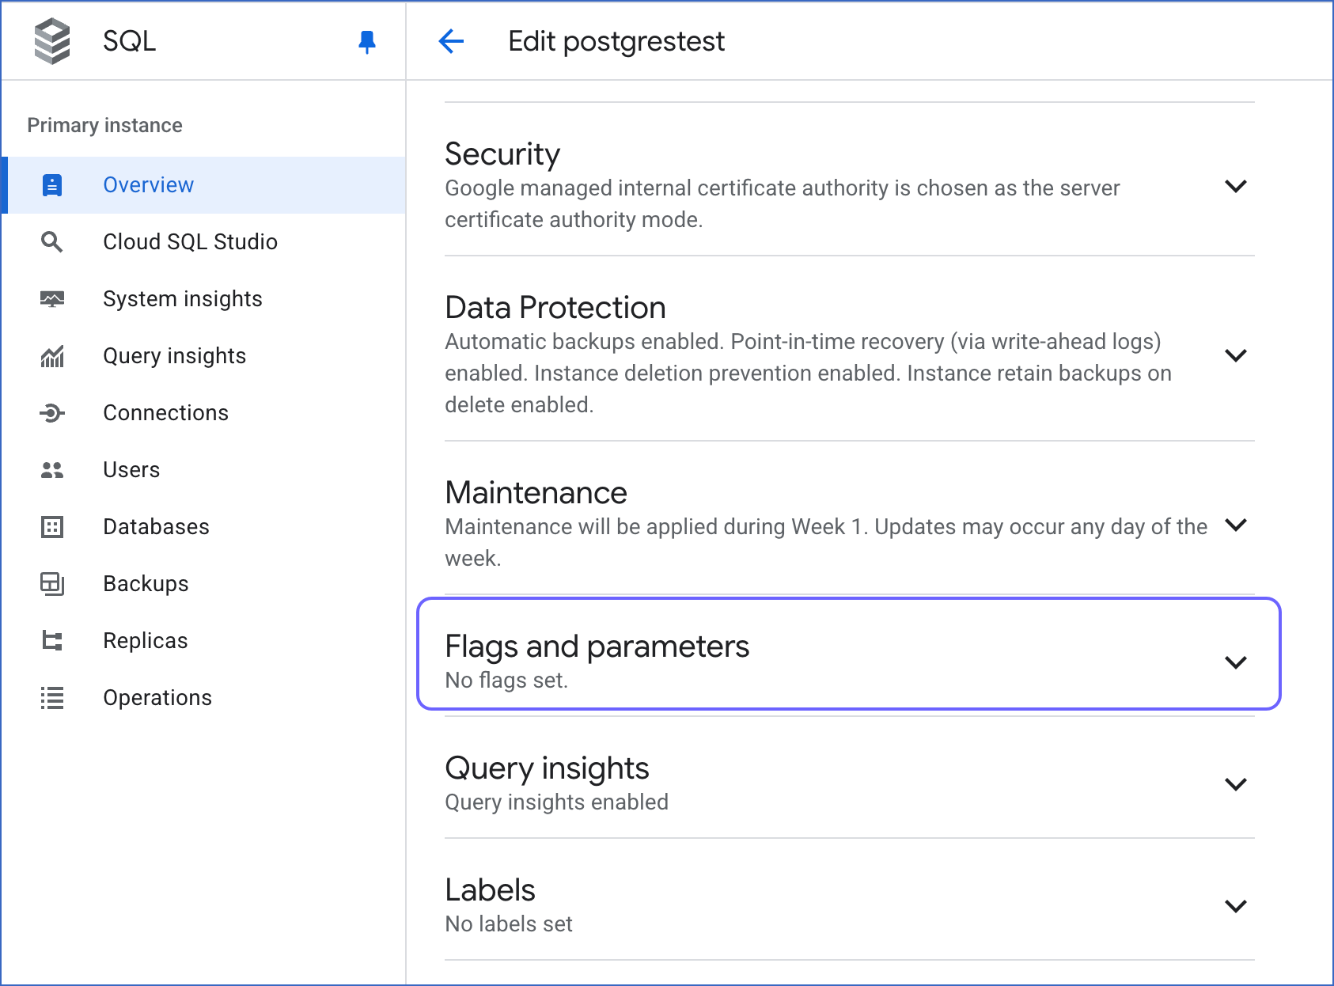The width and height of the screenshot is (1334, 986).
Task: Click the Databases grid icon
Action: pyautogui.click(x=52, y=527)
